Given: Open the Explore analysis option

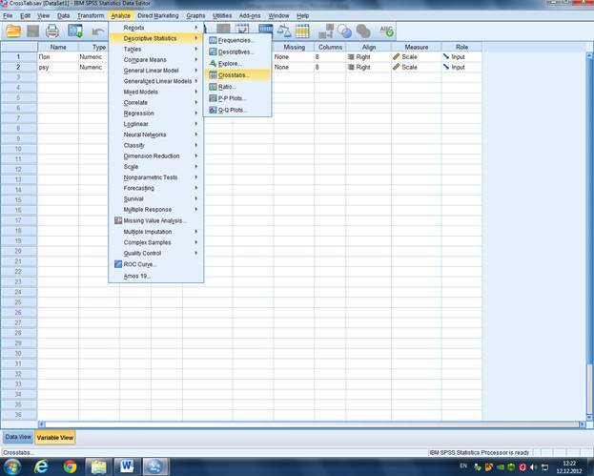Looking at the screenshot, I should (230, 63).
